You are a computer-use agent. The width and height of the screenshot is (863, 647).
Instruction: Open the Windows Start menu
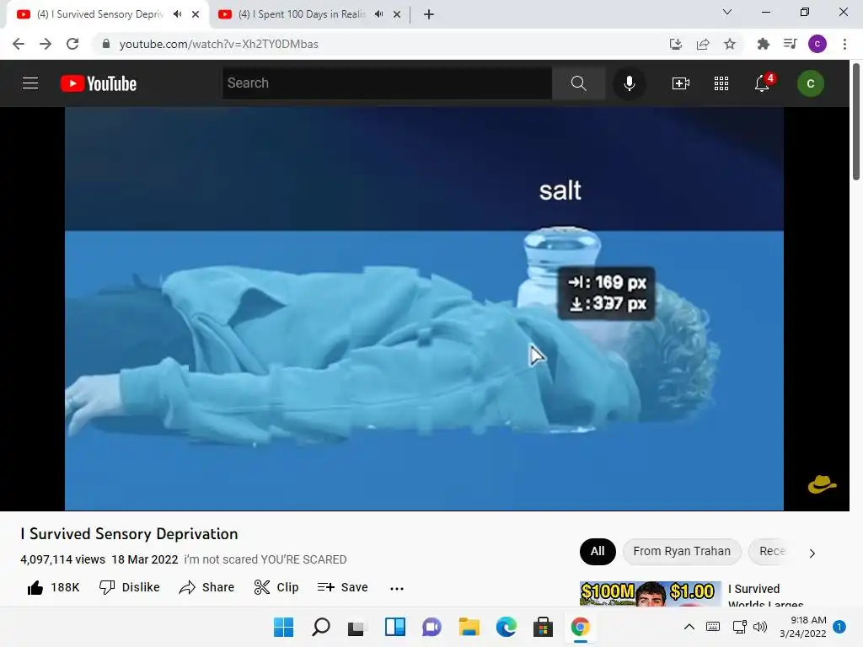pos(283,627)
